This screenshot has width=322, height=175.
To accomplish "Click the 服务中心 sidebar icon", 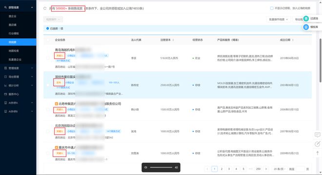I will coord(5,94).
